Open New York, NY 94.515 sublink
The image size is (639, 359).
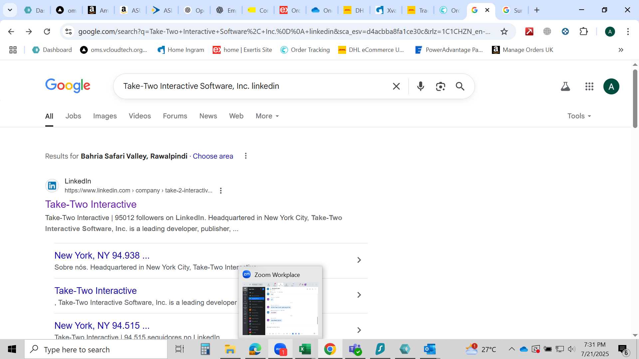pos(102,326)
